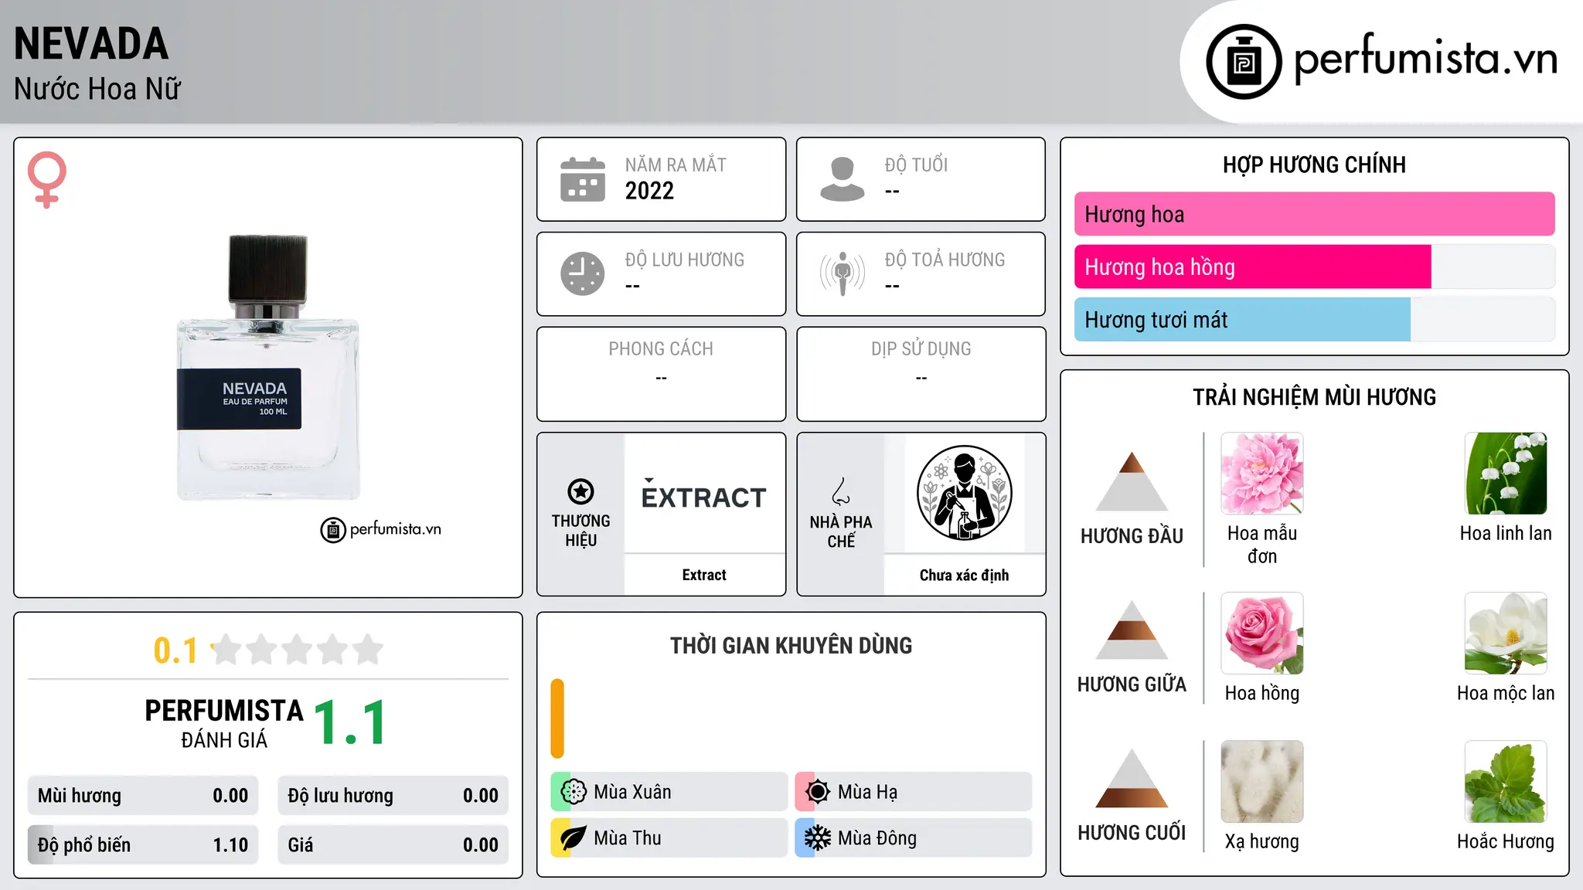
Task: Open the white magnolia photo
Action: pyautogui.click(x=1506, y=634)
